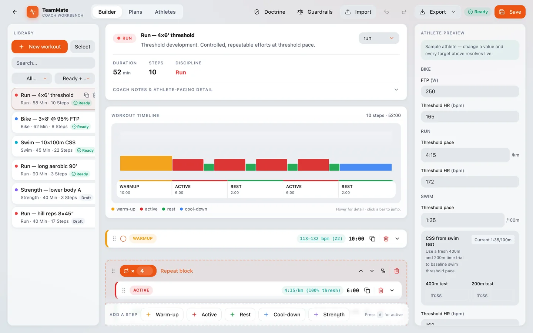Screen dimensions: 533x333
Task: Click the Import button
Action: pyautogui.click(x=358, y=12)
